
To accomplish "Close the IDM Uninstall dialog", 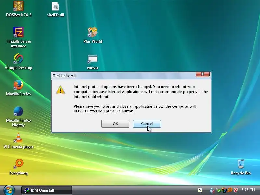I will tap(202, 74).
